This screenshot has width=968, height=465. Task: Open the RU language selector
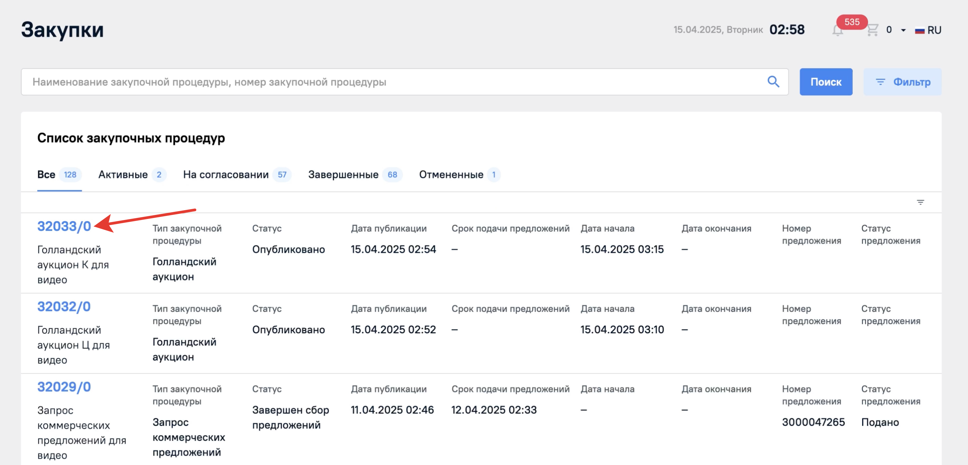click(x=934, y=30)
